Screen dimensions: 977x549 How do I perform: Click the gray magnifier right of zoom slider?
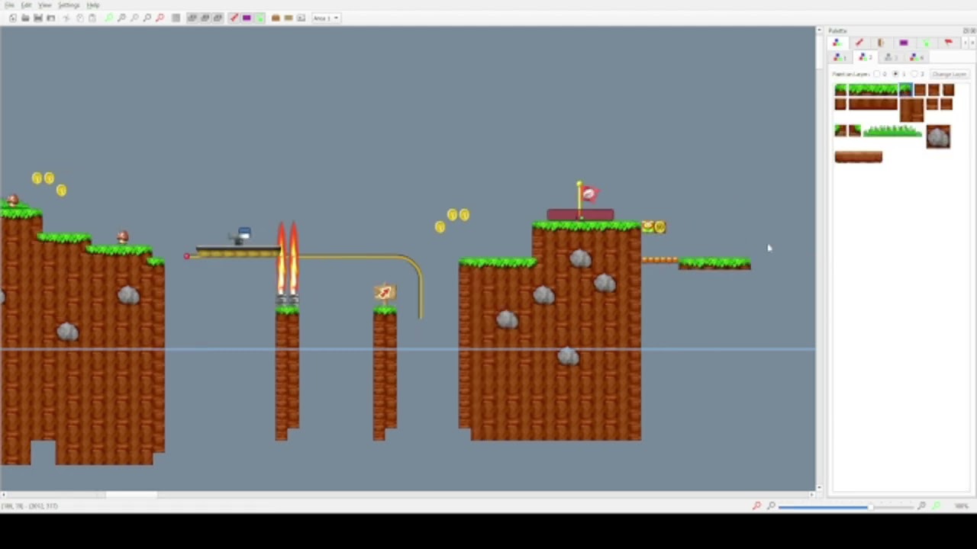[921, 506]
